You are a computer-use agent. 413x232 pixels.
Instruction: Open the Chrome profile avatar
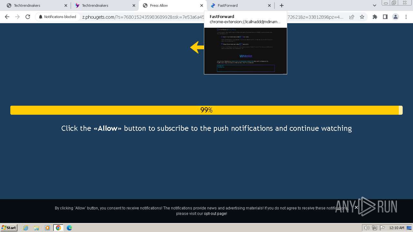click(x=395, y=17)
